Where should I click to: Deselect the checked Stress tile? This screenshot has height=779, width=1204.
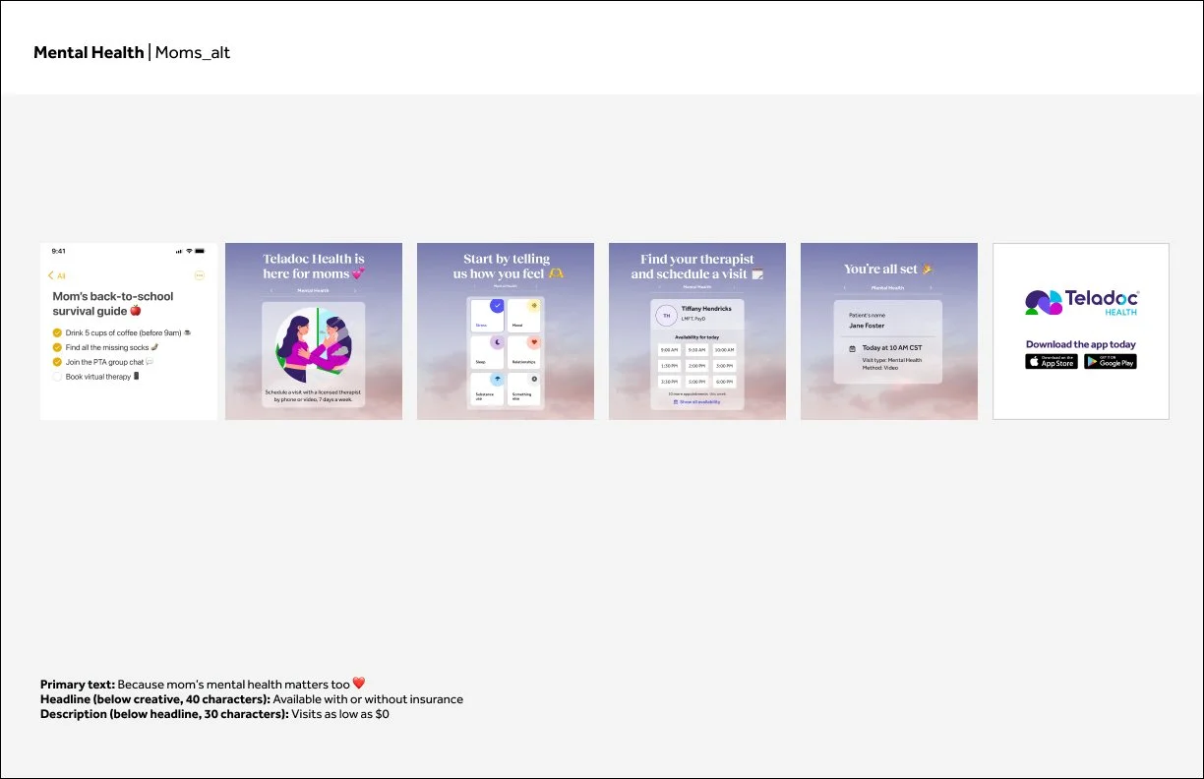(488, 316)
